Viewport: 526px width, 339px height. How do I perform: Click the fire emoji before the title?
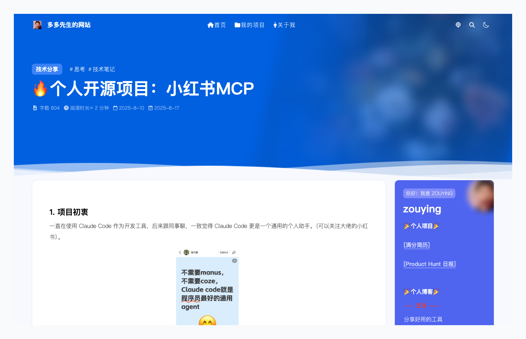click(x=40, y=89)
